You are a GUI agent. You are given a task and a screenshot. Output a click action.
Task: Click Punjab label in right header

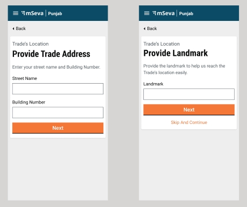coord(186,13)
